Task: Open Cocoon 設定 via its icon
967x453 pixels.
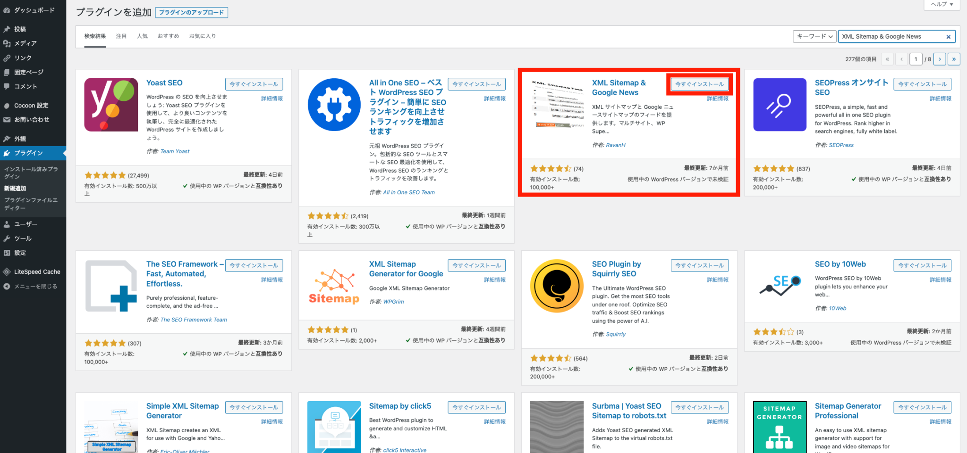Action: pos(7,105)
